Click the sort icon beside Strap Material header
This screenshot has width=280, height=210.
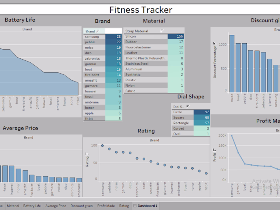(162, 31)
